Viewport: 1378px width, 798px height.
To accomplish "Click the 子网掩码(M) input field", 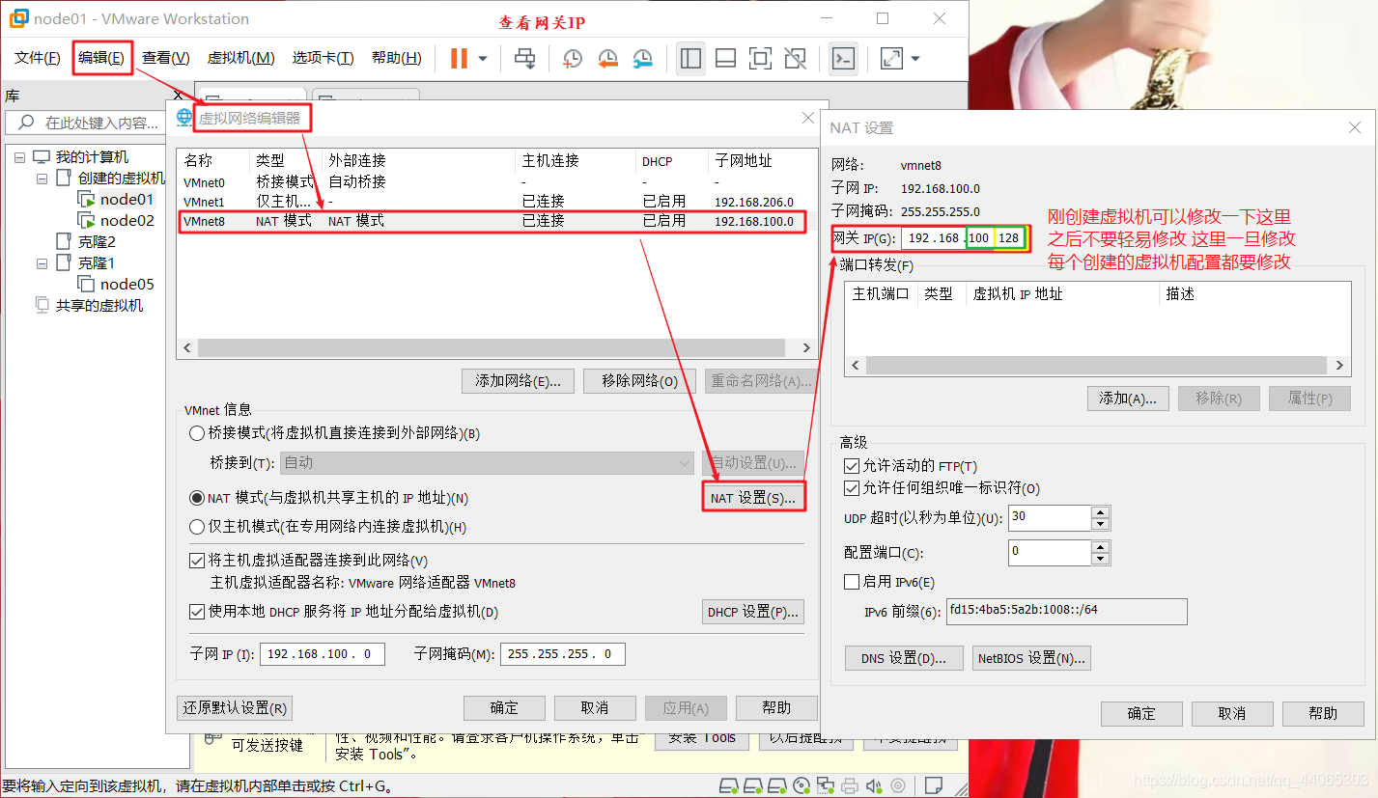I will [x=563, y=653].
